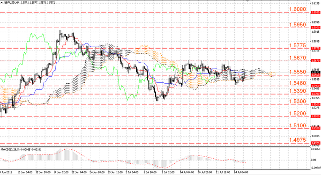Select the large orange 1.5100 level label

(298, 125)
